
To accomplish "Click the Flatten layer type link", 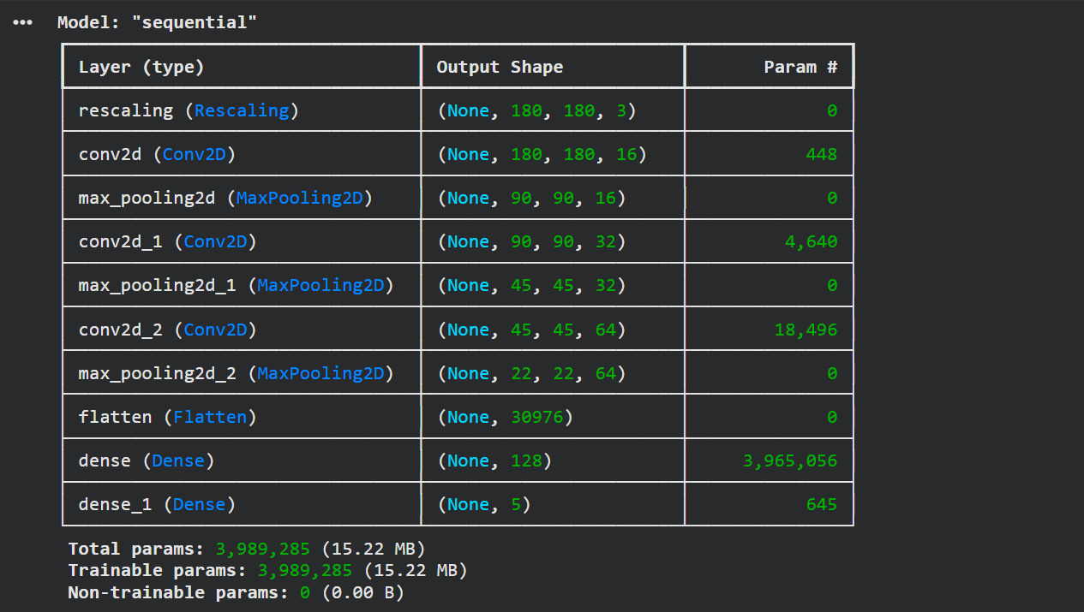I will coord(210,416).
